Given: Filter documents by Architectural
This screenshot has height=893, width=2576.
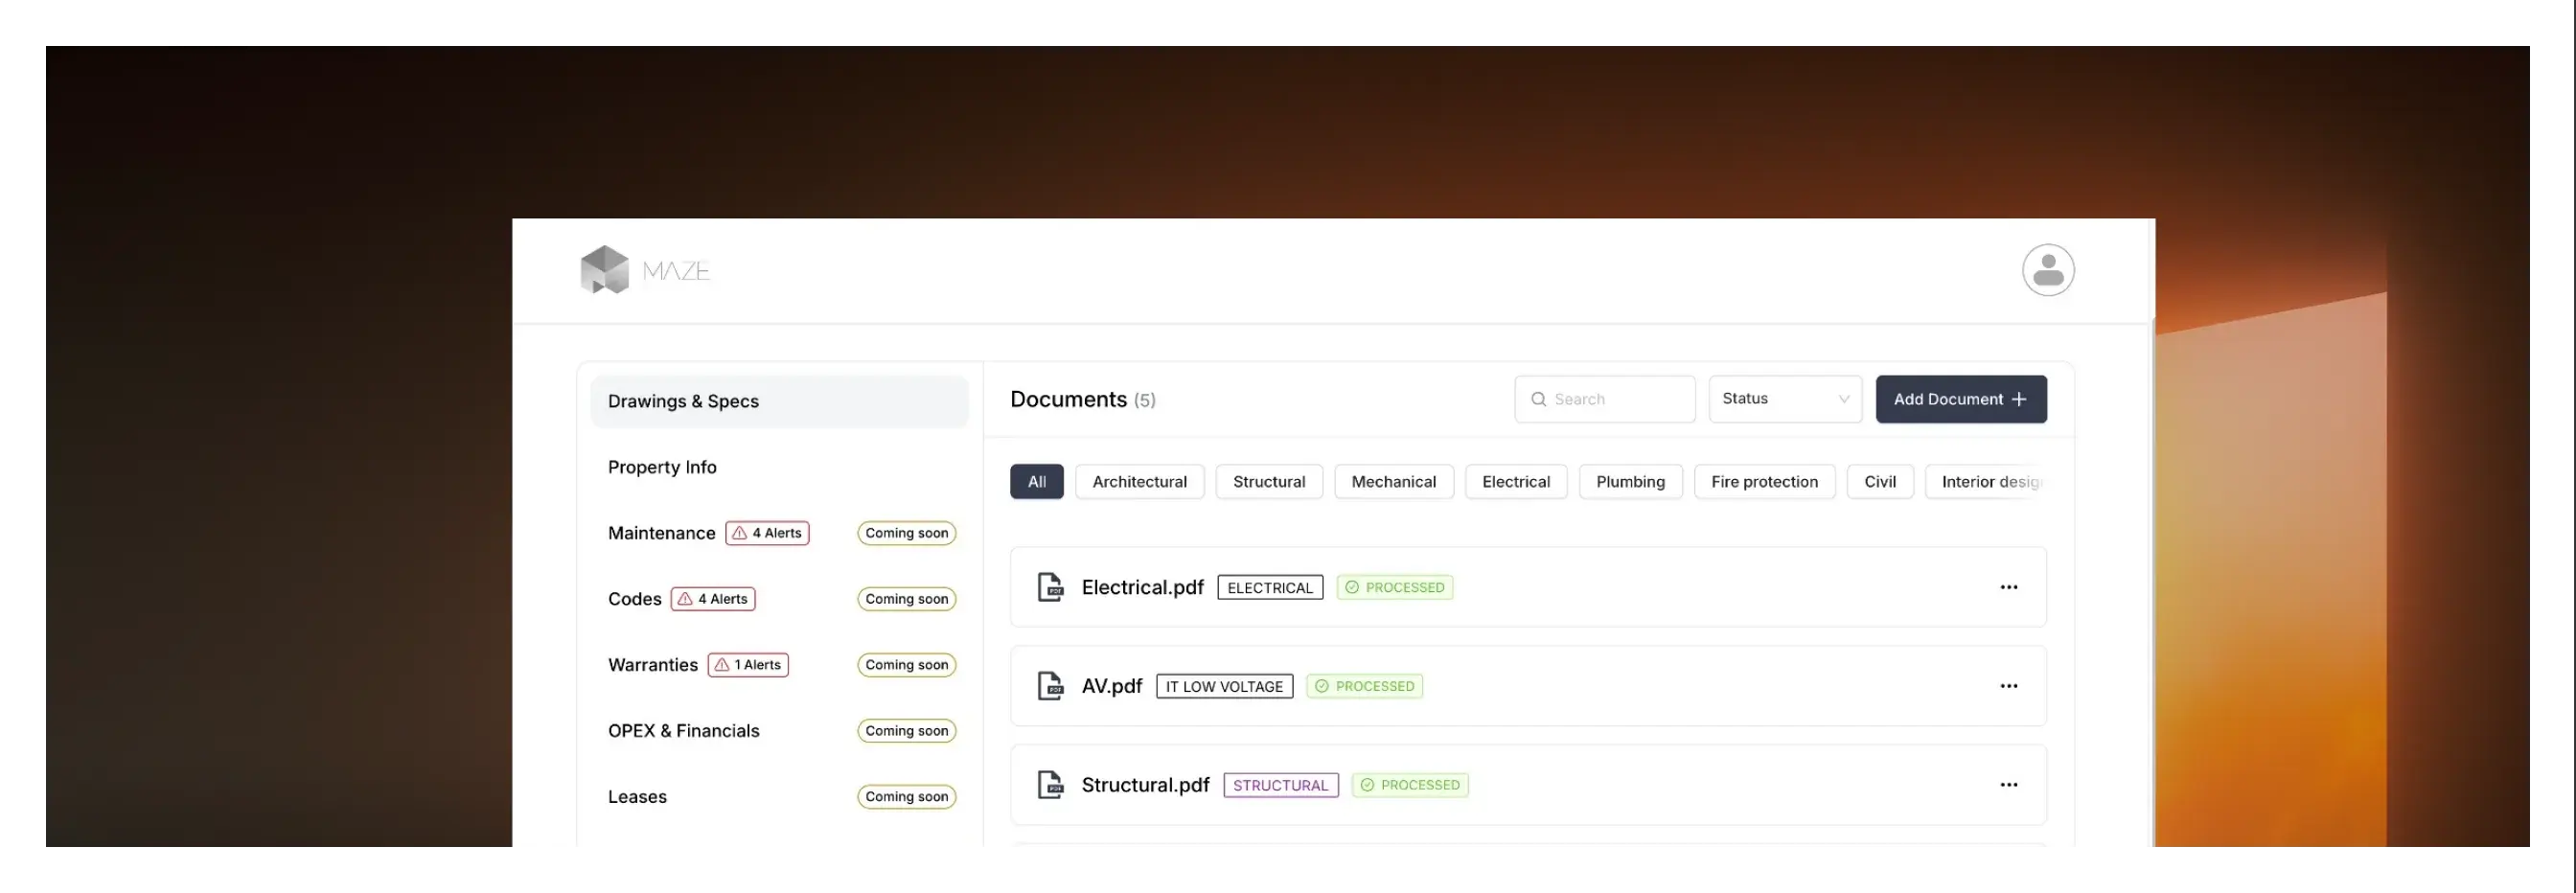Looking at the screenshot, I should click(1139, 482).
